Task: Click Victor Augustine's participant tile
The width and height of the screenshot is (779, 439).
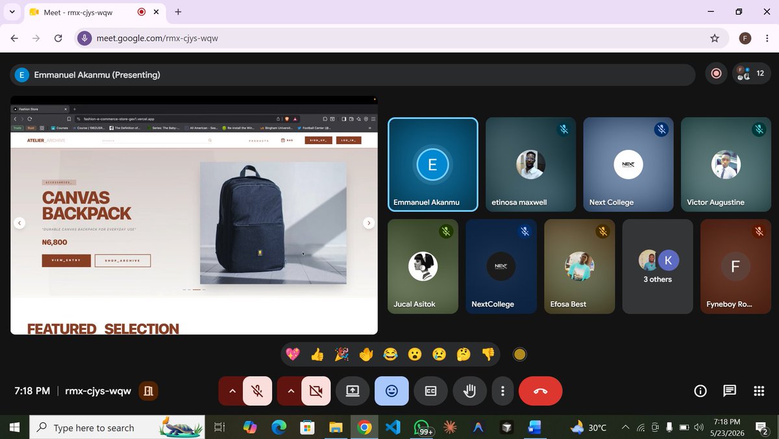Action: pyautogui.click(x=726, y=164)
